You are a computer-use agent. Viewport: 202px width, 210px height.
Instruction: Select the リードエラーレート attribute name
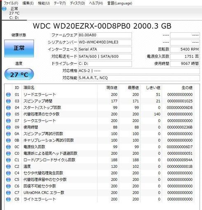coord(39,95)
